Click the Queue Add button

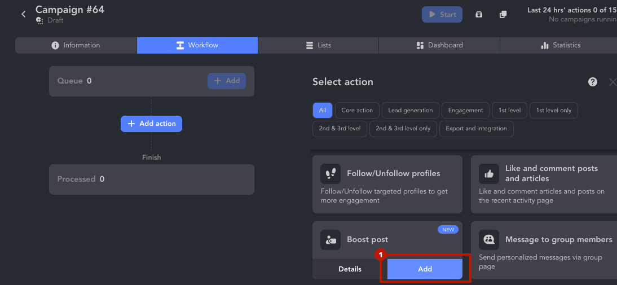[226, 81]
